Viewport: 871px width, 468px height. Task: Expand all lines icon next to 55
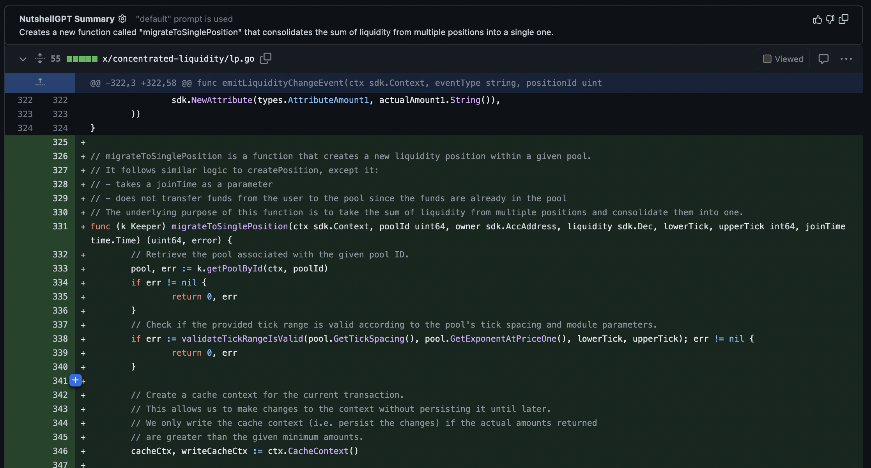coord(40,58)
